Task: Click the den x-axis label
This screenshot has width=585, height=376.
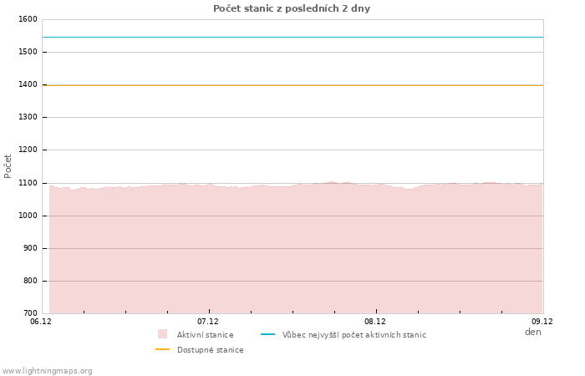Action: pos(532,332)
